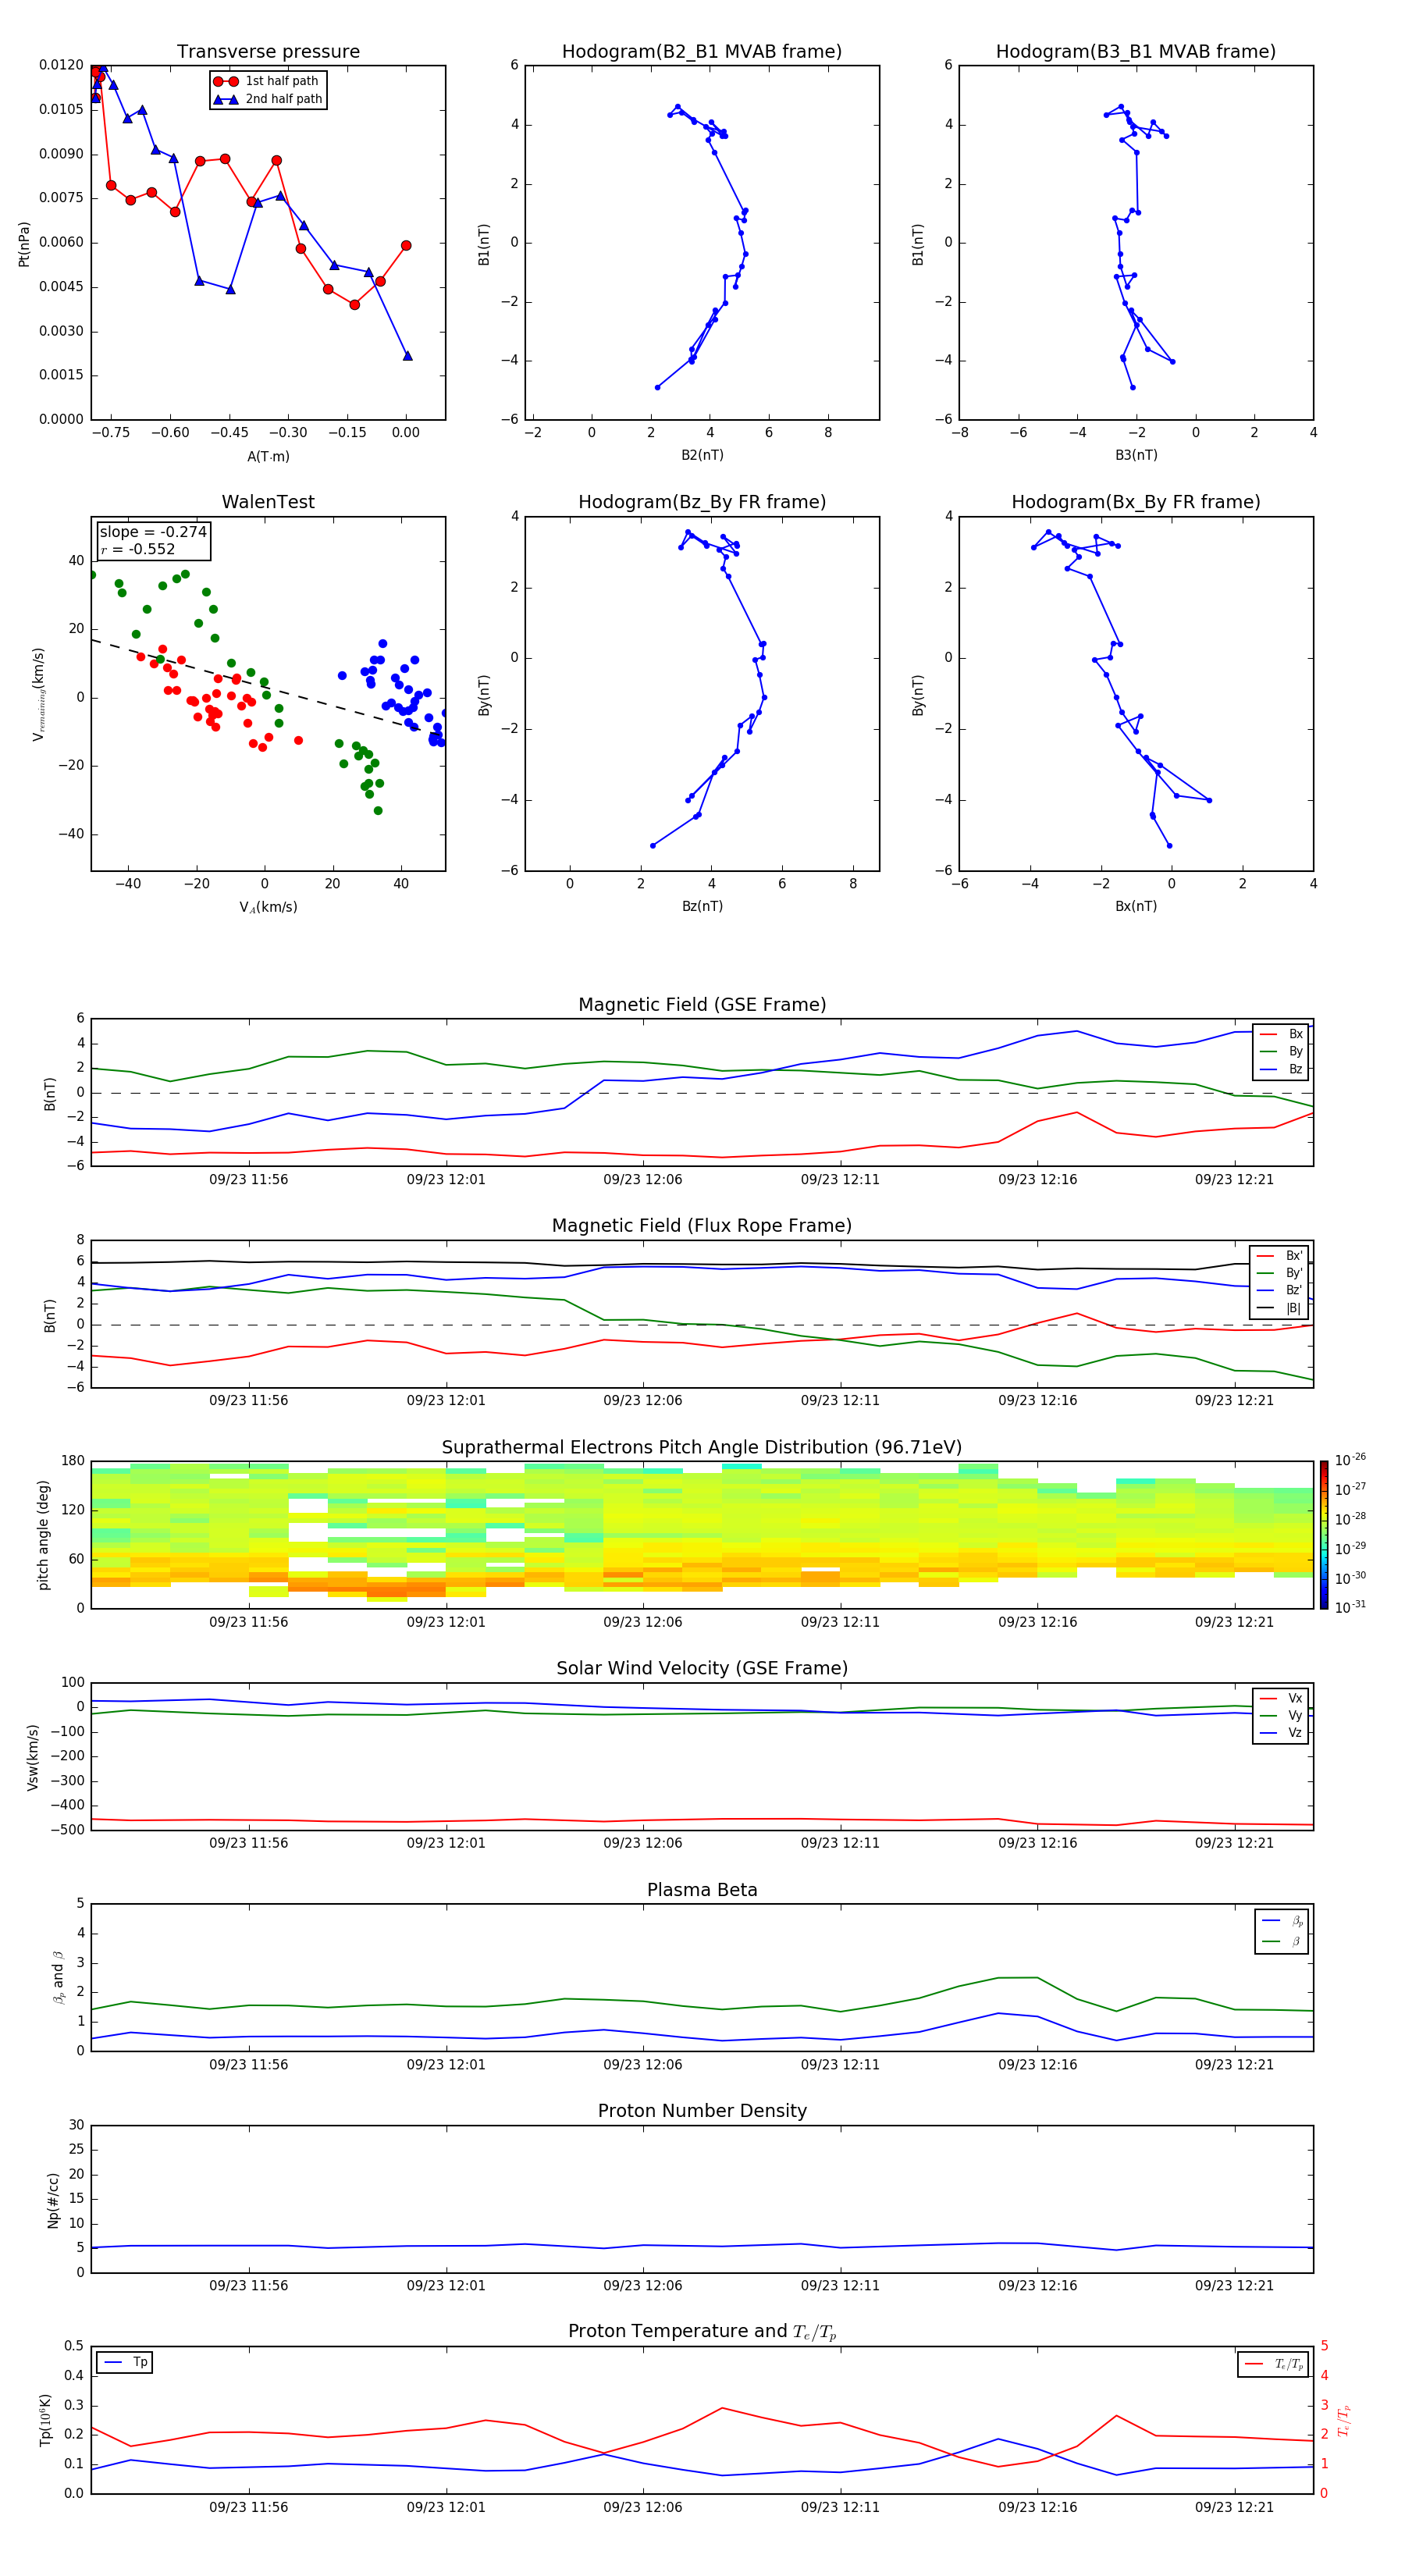Viewport: 1405px width, 2576px height.
Task: Click the 'Plasma Beta' panel title
Action: [x=702, y=1890]
